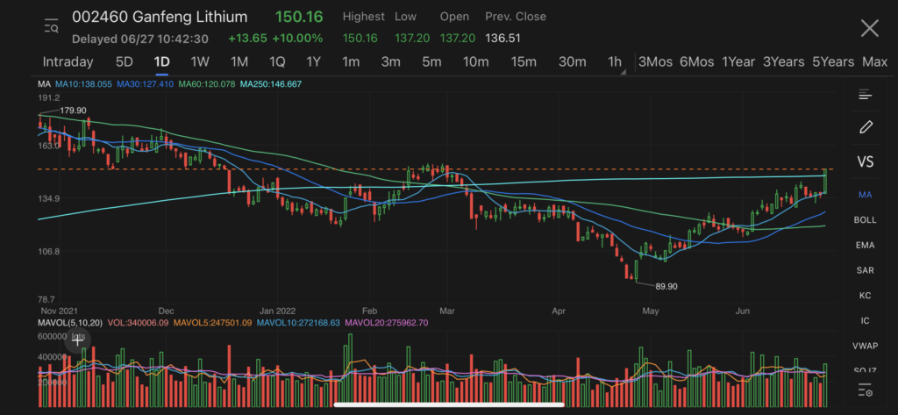
Task: Expand the 1h timeframe dropdown
Action: 616,62
